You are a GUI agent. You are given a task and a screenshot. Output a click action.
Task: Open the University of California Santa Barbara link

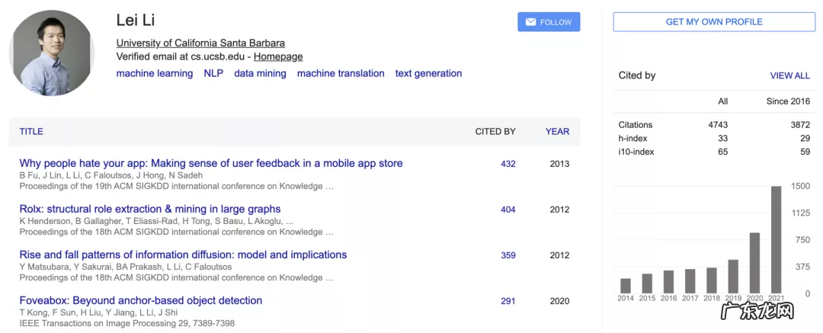click(200, 43)
